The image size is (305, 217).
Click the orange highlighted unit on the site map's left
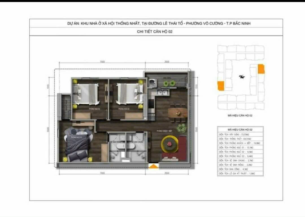[x=221, y=86]
